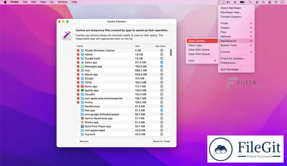Click the Garmin BaseCamp.app icon
The width and height of the screenshot is (287, 166).
tap(82, 118)
